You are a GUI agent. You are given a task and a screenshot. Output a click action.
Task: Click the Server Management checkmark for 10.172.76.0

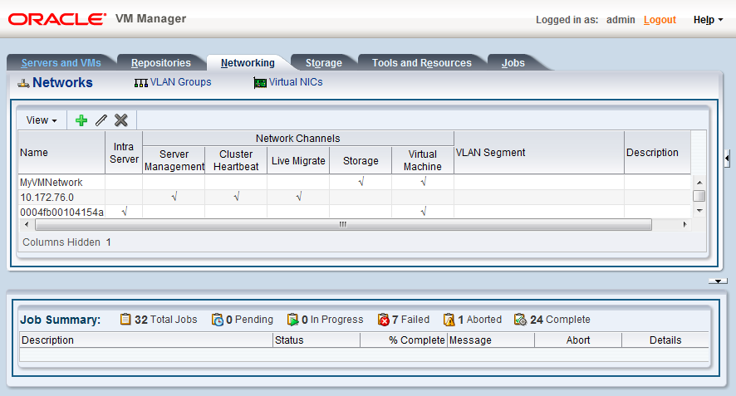pyautogui.click(x=174, y=197)
